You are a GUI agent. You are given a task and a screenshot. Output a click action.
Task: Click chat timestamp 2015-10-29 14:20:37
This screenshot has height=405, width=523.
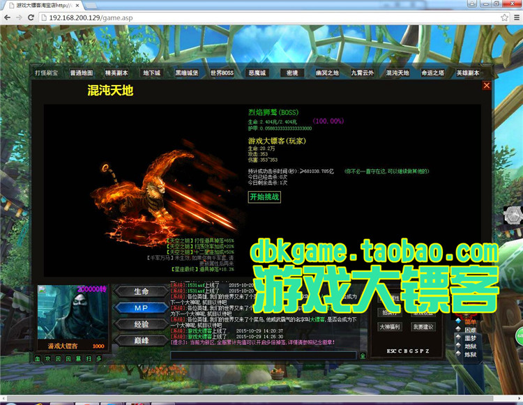coord(259,331)
